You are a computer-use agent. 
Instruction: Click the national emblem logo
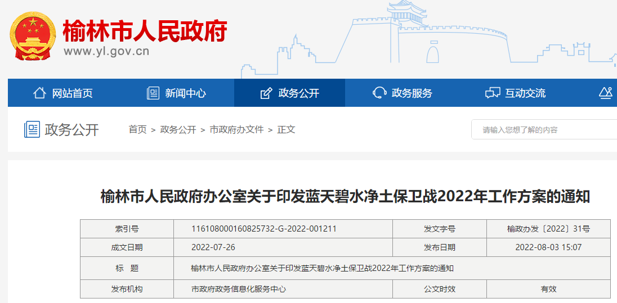33,36
